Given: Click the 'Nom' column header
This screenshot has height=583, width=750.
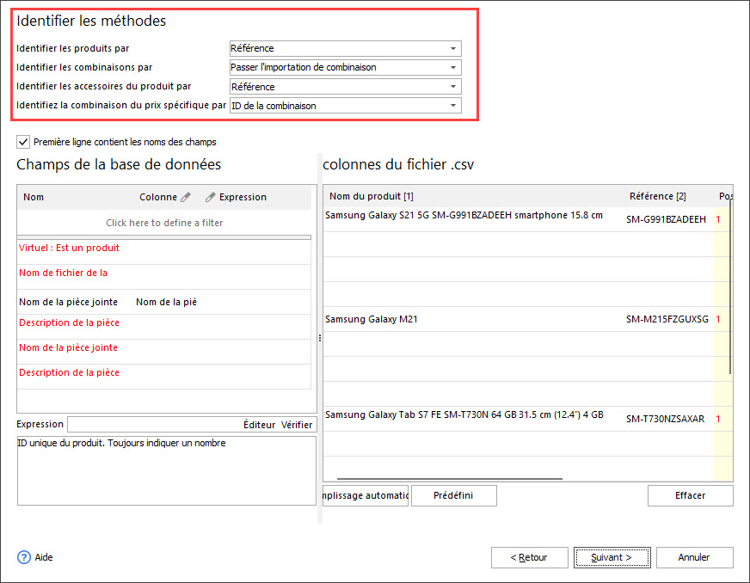Looking at the screenshot, I should click(x=34, y=197).
